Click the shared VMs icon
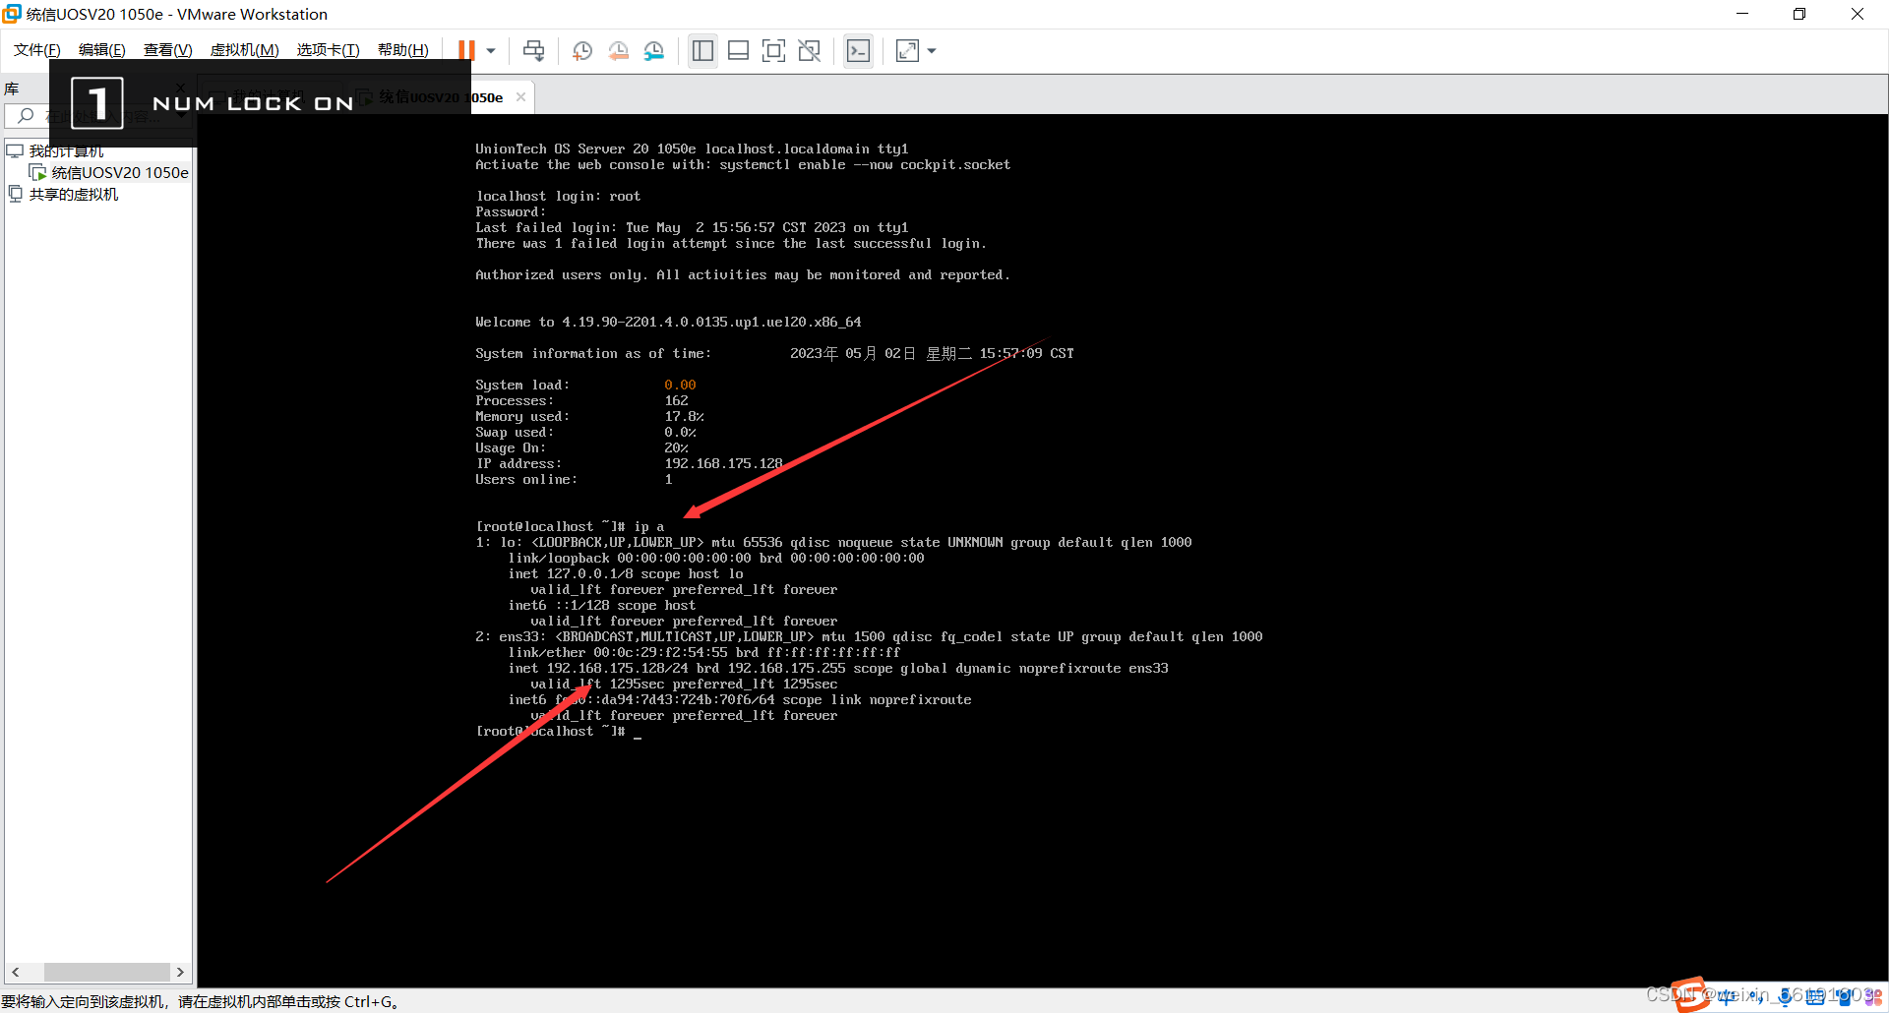Viewport: 1889px width, 1013px height. click(15, 194)
